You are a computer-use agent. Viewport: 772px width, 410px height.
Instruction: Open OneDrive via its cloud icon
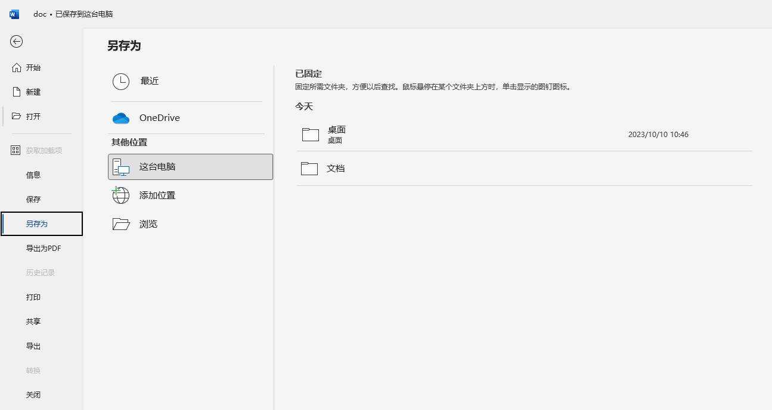[121, 118]
